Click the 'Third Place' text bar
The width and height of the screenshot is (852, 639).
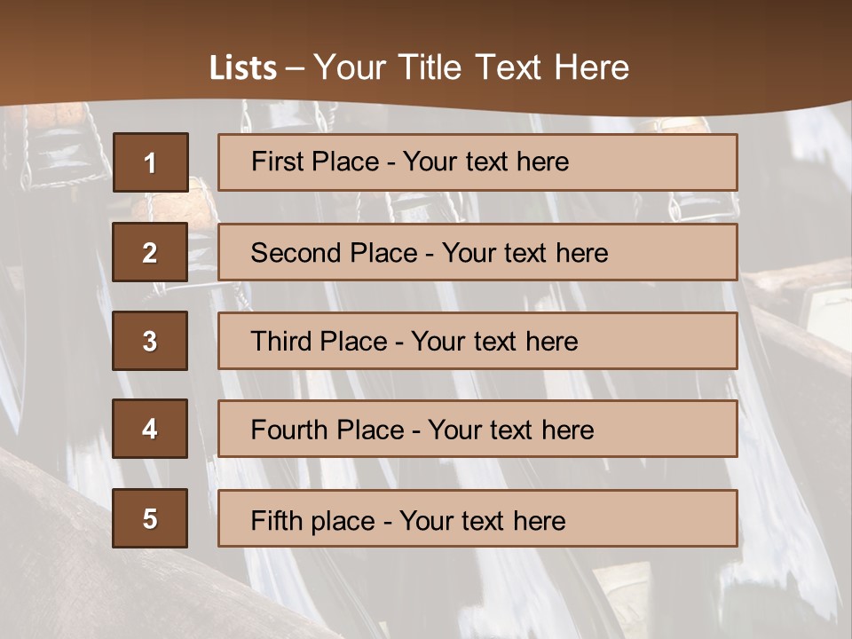click(477, 341)
